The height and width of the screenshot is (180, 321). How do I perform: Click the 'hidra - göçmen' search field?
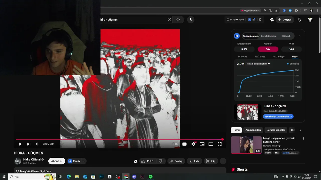(x=133, y=20)
